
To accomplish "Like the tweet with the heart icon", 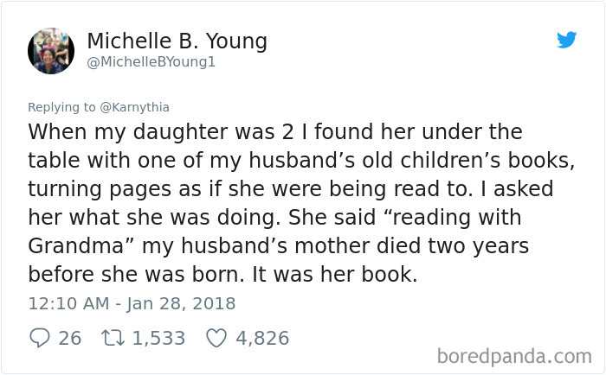I will coord(216,338).
